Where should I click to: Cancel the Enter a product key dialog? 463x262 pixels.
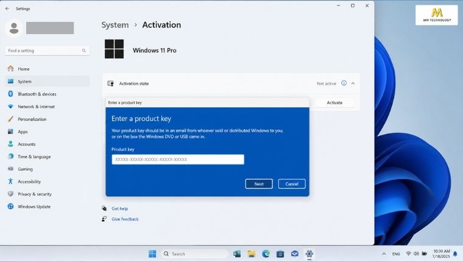[292, 184]
